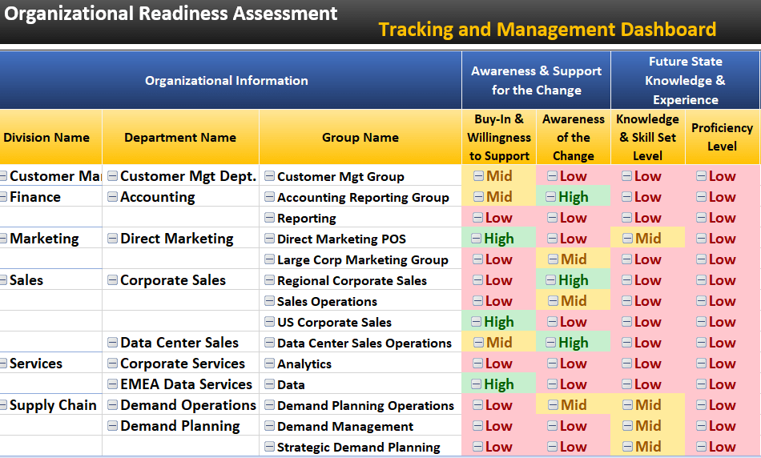Screen dimensions: 761x458
Task: Click the Tracking and Management Dashboard title
Action: tap(547, 29)
